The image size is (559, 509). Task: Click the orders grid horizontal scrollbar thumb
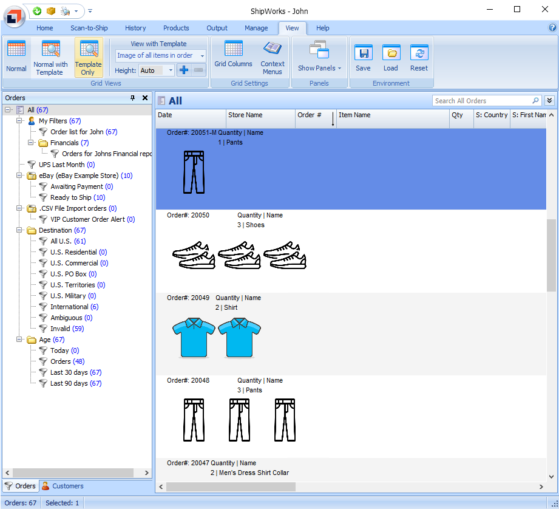231,487
